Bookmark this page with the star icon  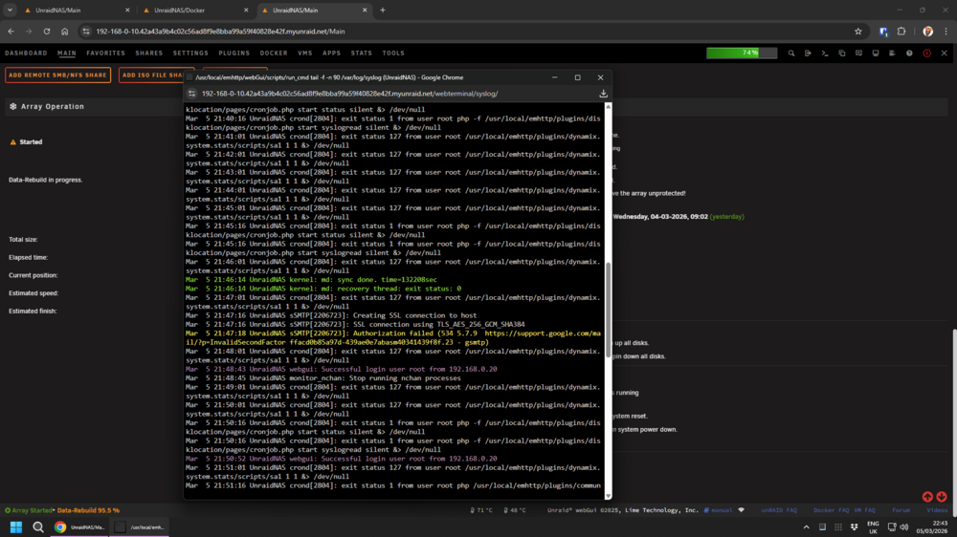(x=858, y=32)
